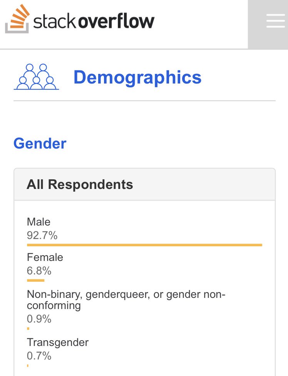This screenshot has height=376, width=288.
Task: Click the 0.7% value text
Action: [x=39, y=356]
